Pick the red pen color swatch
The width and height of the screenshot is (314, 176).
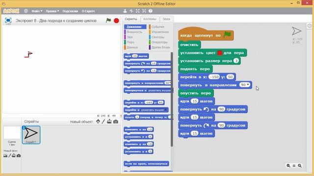(220, 53)
